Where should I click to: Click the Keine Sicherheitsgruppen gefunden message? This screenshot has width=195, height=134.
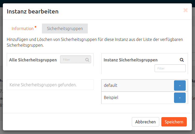(x=43, y=85)
